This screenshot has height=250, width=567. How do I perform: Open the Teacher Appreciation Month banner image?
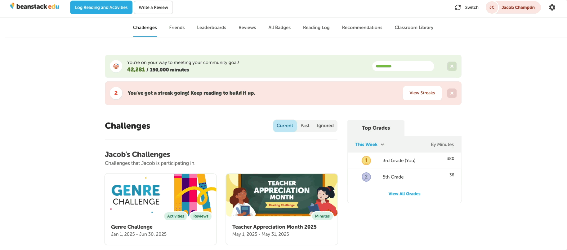click(x=282, y=195)
